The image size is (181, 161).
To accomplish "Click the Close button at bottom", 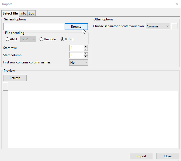I will (x=168, y=156).
